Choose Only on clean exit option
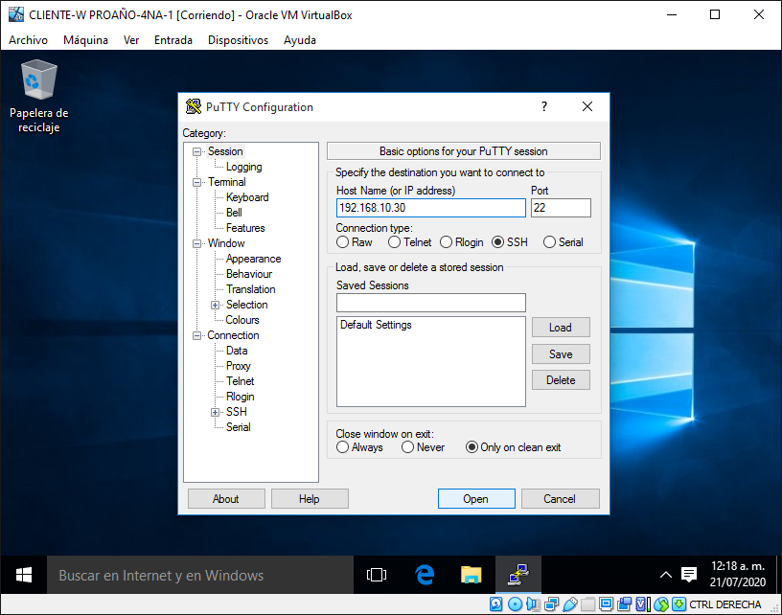Viewport: 782px width, 615px height. (x=471, y=447)
